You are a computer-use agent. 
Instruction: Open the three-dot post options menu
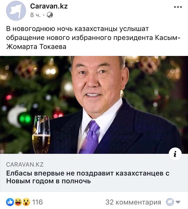[x=178, y=7]
